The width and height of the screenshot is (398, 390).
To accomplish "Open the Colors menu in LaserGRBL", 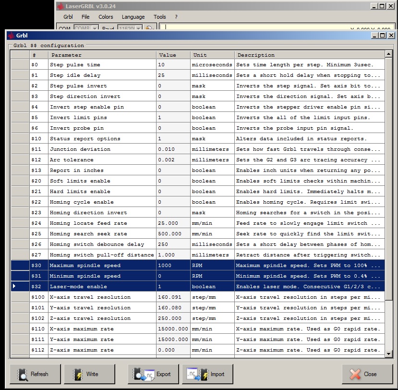I will (x=106, y=17).
